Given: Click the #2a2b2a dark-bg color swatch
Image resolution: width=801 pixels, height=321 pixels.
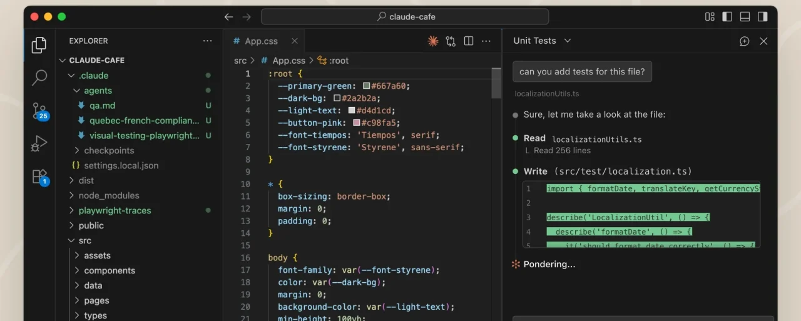Looking at the screenshot, I should tap(337, 98).
